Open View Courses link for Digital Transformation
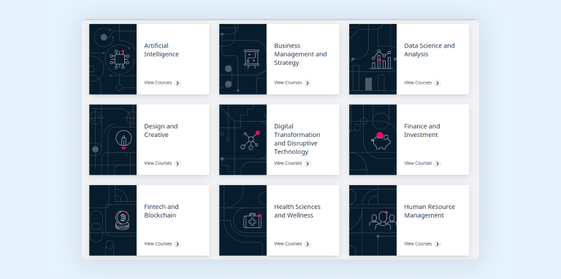Screen dimensions: 561x279 coord(288,163)
